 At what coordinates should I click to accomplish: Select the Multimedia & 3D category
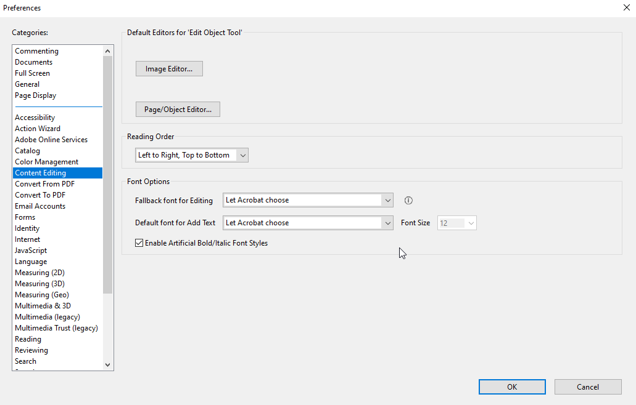(x=43, y=305)
